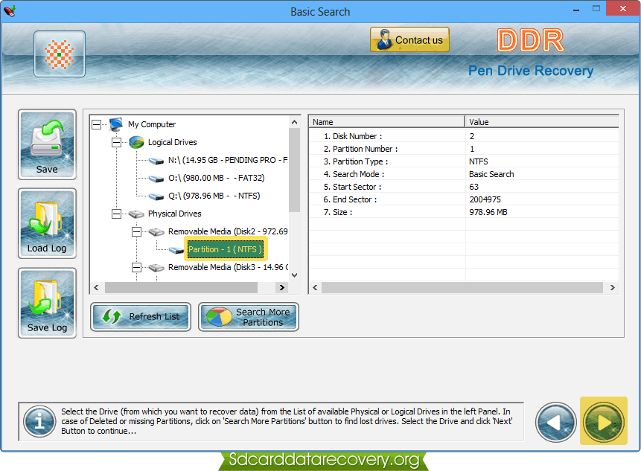Click the orange checkered logo button
This screenshot has width=641, height=471.
(x=60, y=54)
